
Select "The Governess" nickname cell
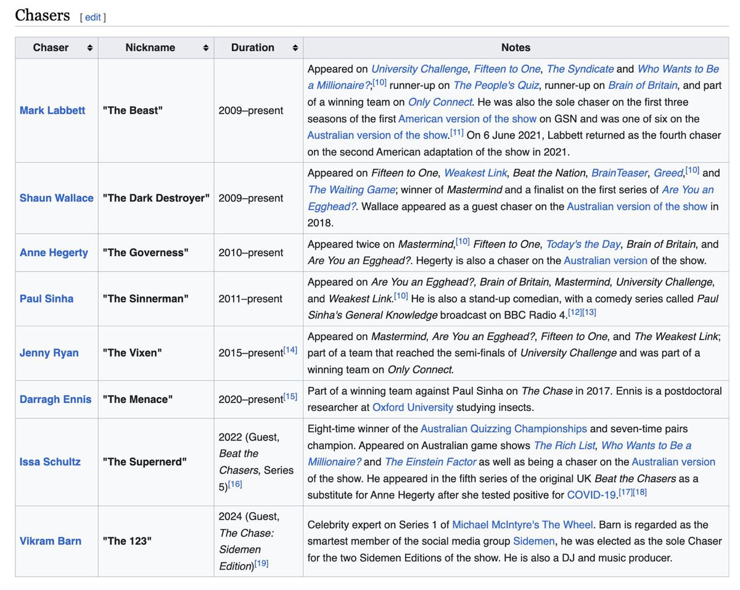tap(156, 252)
